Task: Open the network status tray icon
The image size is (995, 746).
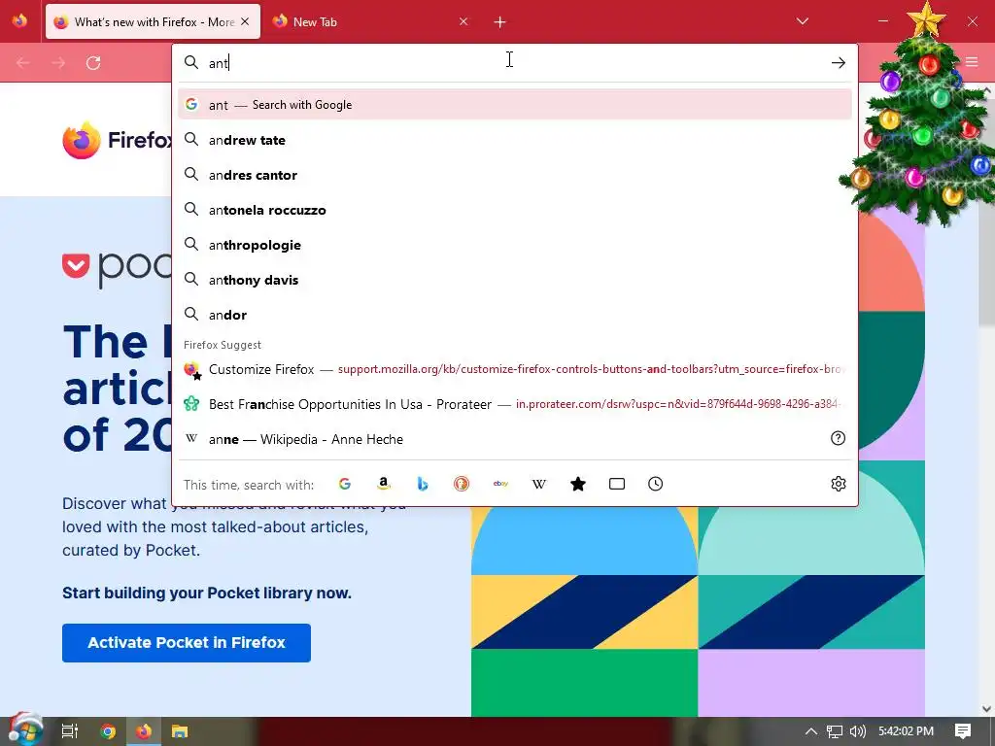Action: [835, 731]
